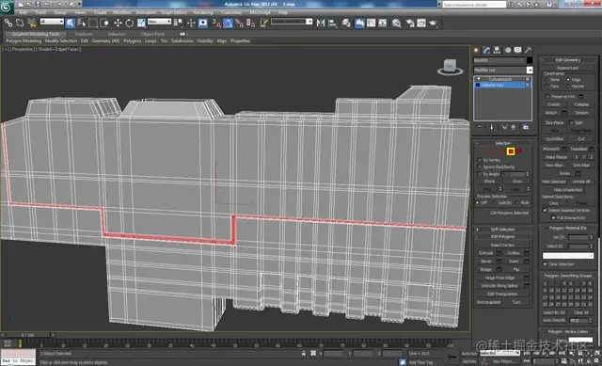Switch to the Modify command panel tab

point(487,50)
